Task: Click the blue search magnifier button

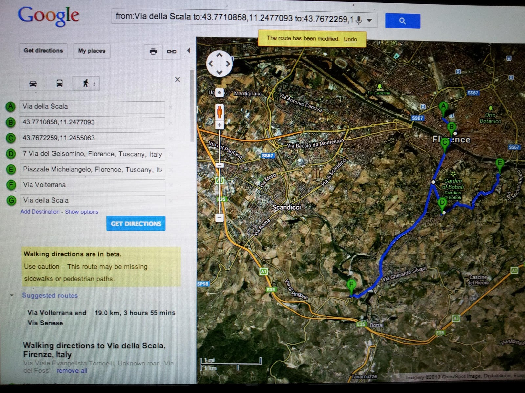Action: pyautogui.click(x=402, y=21)
